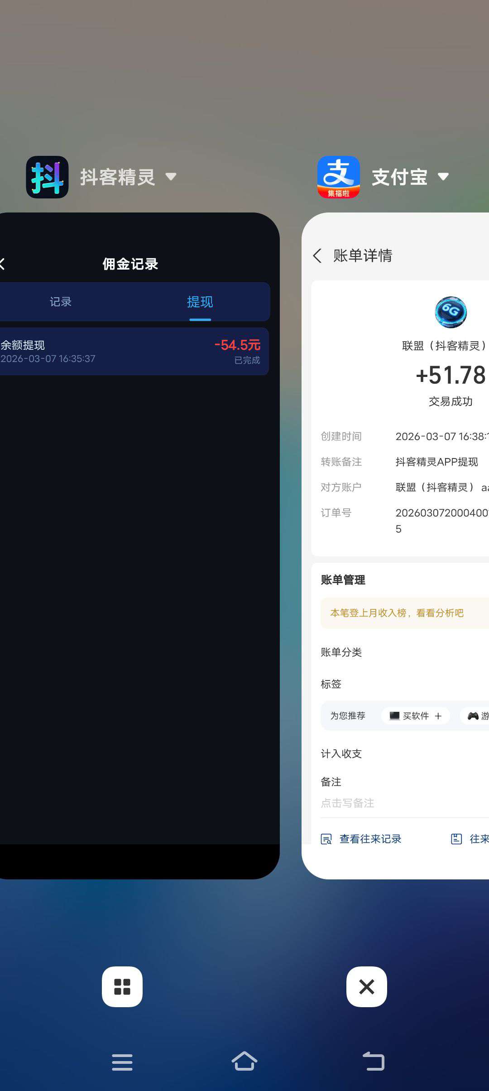This screenshot has width=489, height=1091.
Task: Switch to the 记录 tab
Action: [x=61, y=302]
